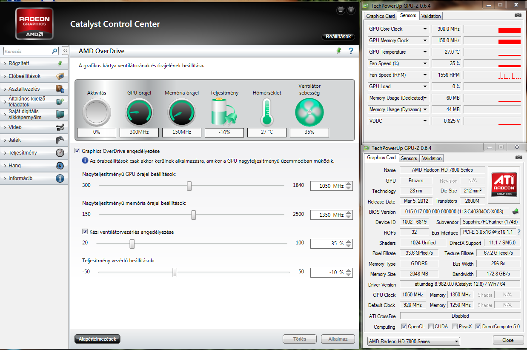Click the search magnifier icon
This screenshot has width=527, height=350.
pos(54,51)
